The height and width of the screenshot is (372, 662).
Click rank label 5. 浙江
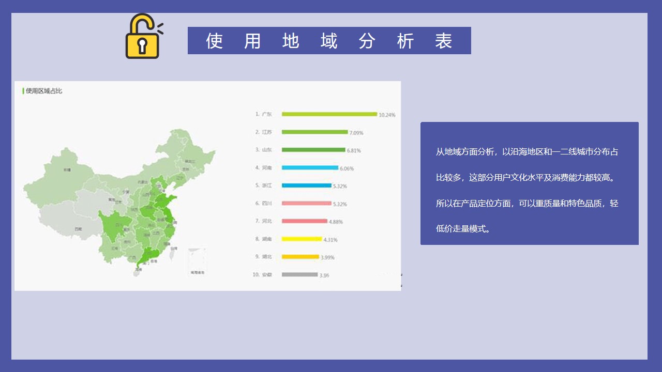pyautogui.click(x=263, y=185)
